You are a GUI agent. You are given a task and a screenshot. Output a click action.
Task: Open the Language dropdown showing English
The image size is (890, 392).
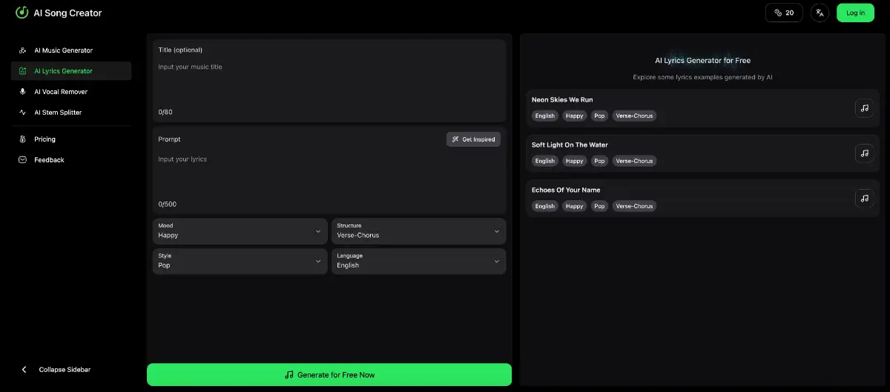(x=418, y=261)
